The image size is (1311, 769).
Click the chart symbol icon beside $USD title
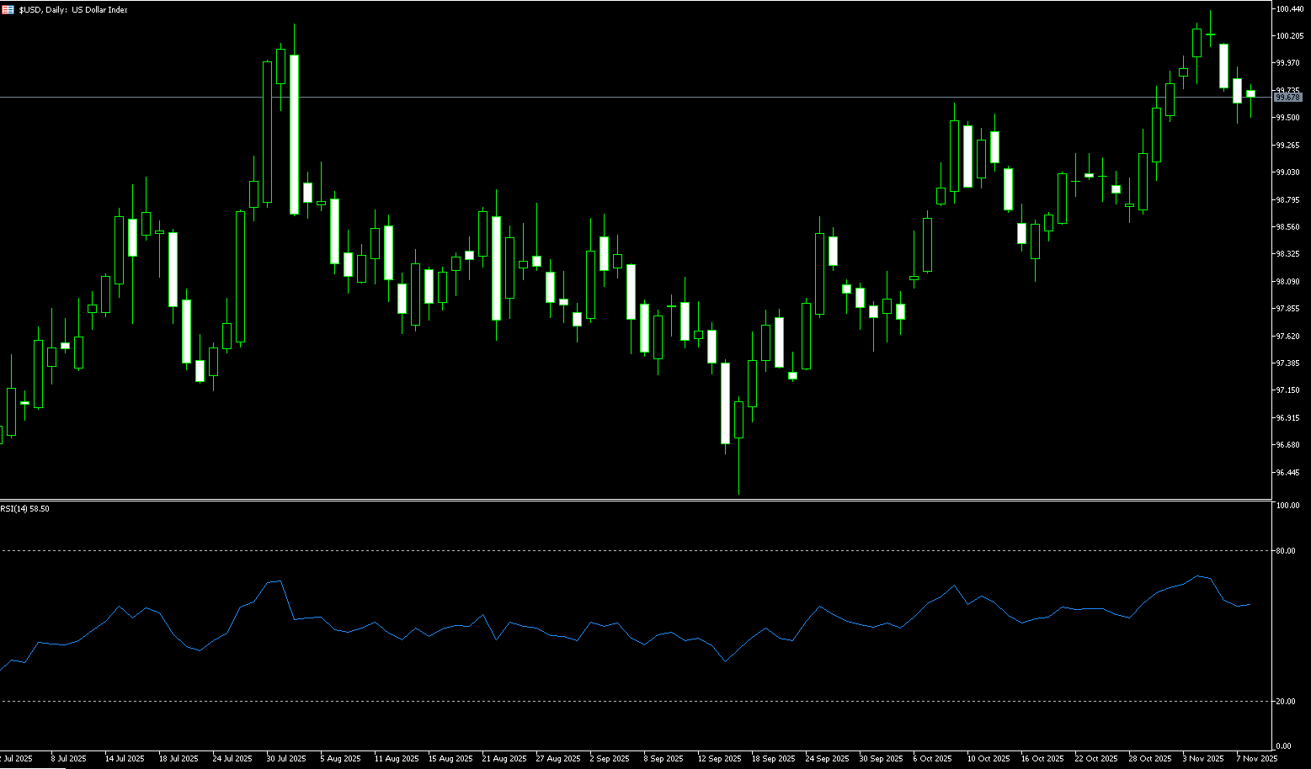(x=8, y=10)
